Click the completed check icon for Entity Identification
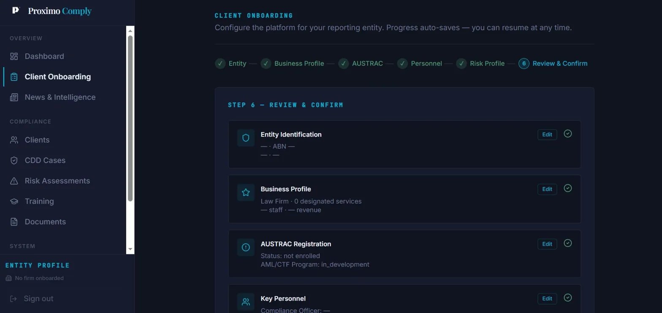This screenshot has width=662, height=313. pos(568,134)
